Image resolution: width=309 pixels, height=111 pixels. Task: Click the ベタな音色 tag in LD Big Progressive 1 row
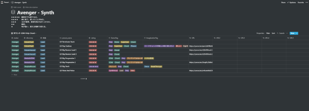pyautogui.click(x=149, y=58)
